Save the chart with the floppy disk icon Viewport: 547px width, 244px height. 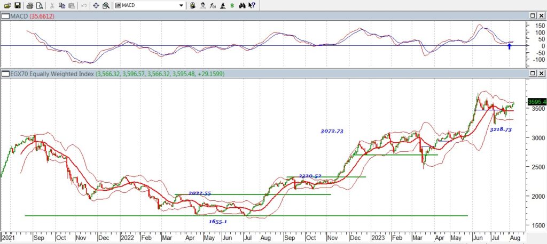pyautogui.click(x=18, y=5)
